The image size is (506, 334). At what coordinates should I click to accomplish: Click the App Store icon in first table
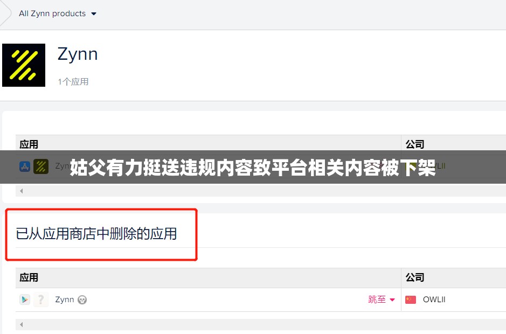(x=25, y=166)
